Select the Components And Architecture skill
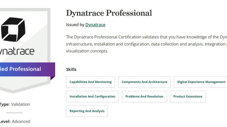This screenshot has height=127, width=227. point(144,82)
